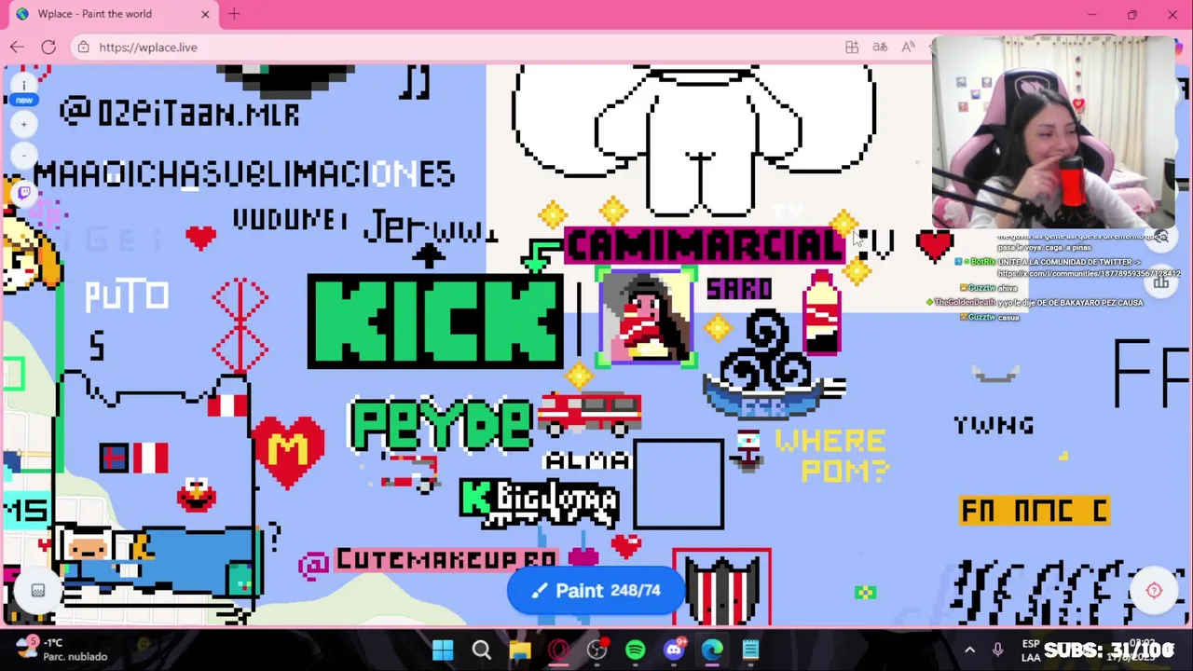View site information icon beside the URL
Viewport: 1193px width, 671px height.
(84, 47)
